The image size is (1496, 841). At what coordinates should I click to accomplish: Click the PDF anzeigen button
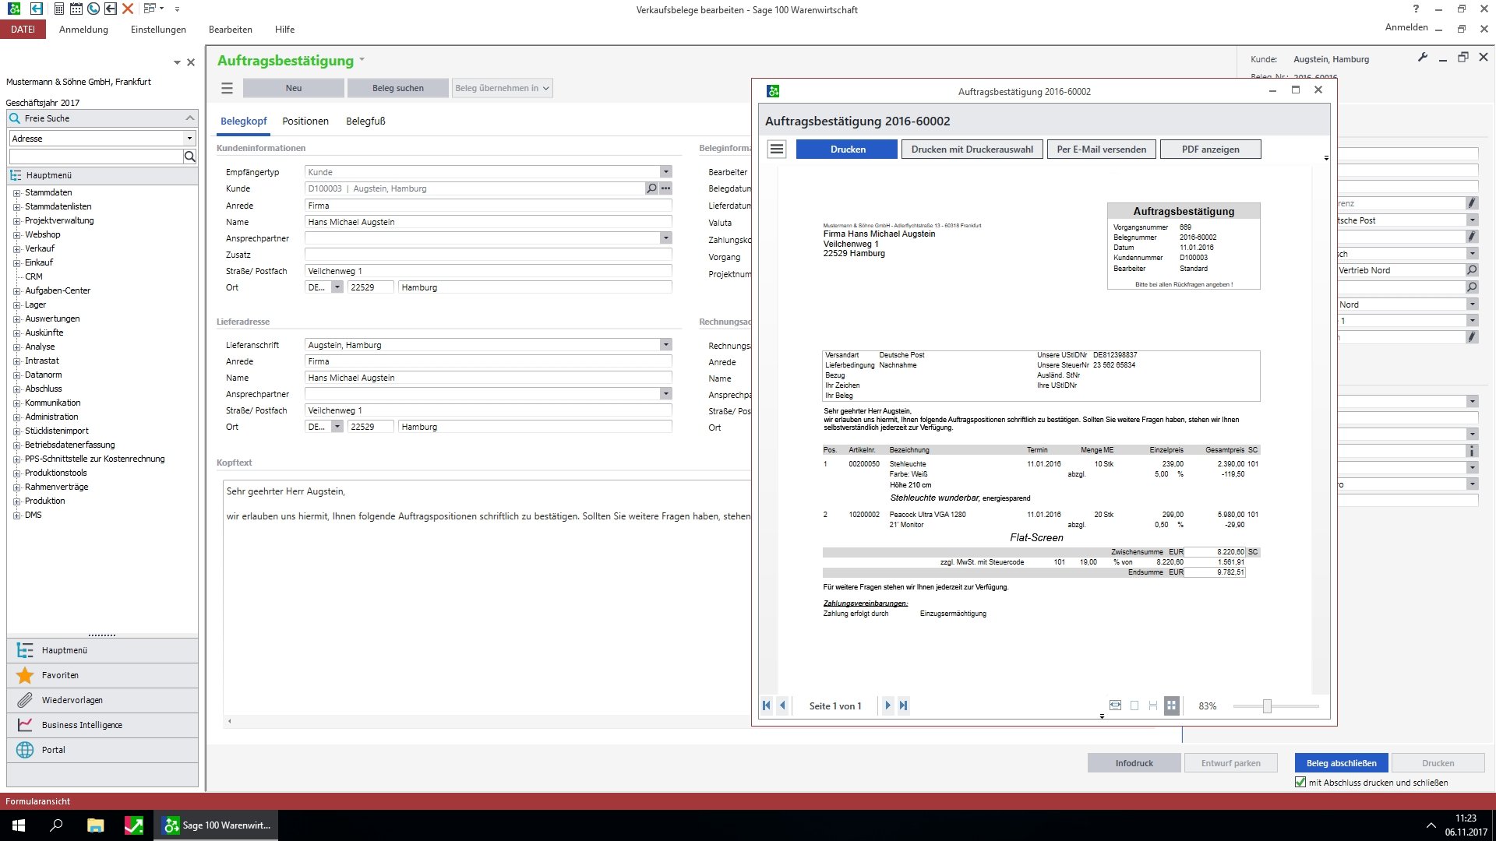tap(1209, 150)
